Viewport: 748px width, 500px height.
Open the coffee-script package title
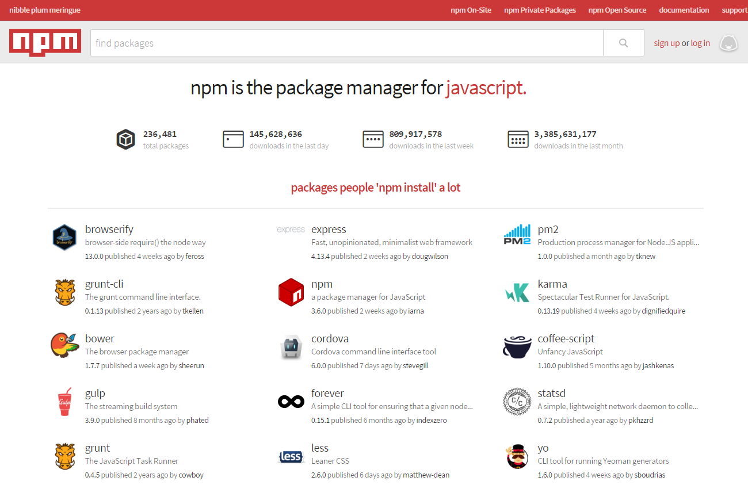coord(566,339)
